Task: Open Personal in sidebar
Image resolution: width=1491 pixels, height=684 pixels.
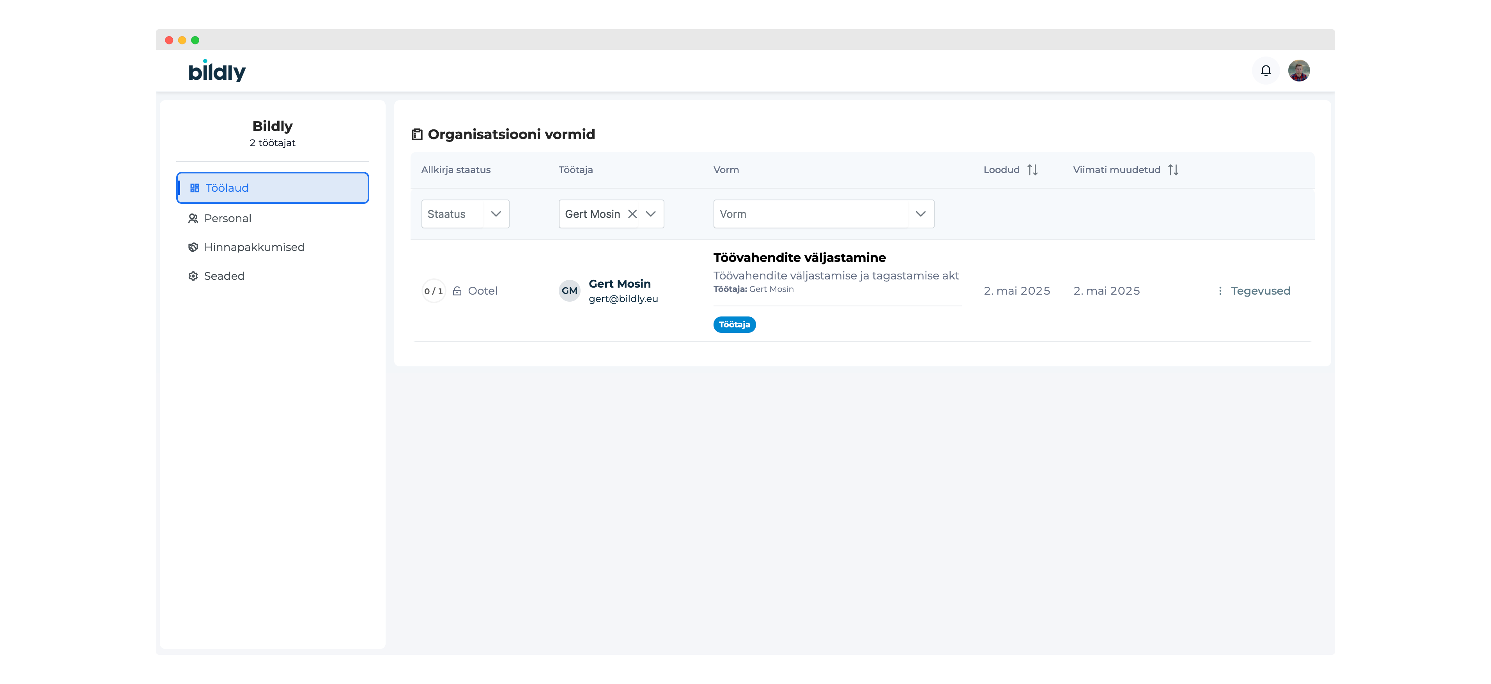Action: tap(227, 219)
